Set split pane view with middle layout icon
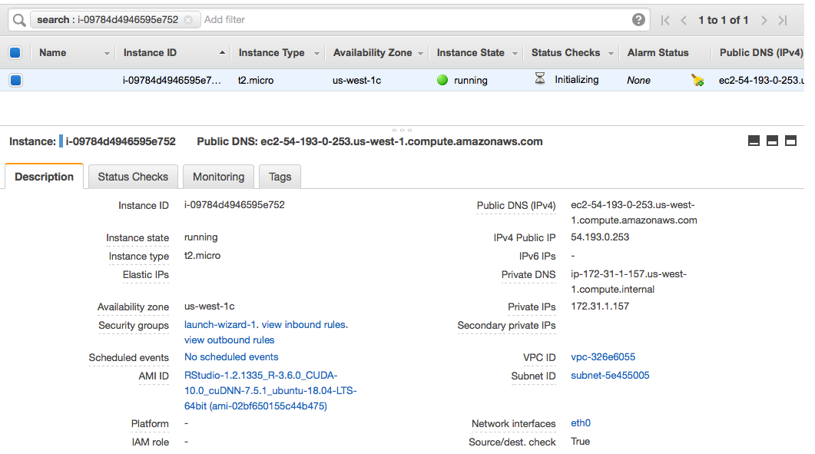The height and width of the screenshot is (454, 815). point(773,141)
